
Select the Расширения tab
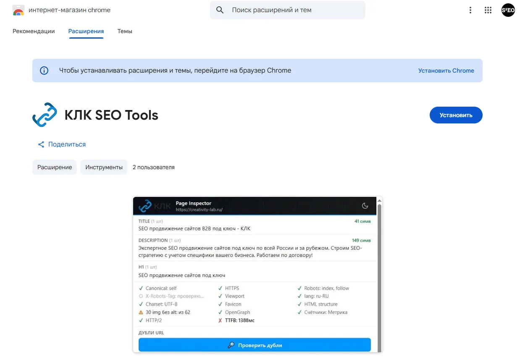[86, 31]
